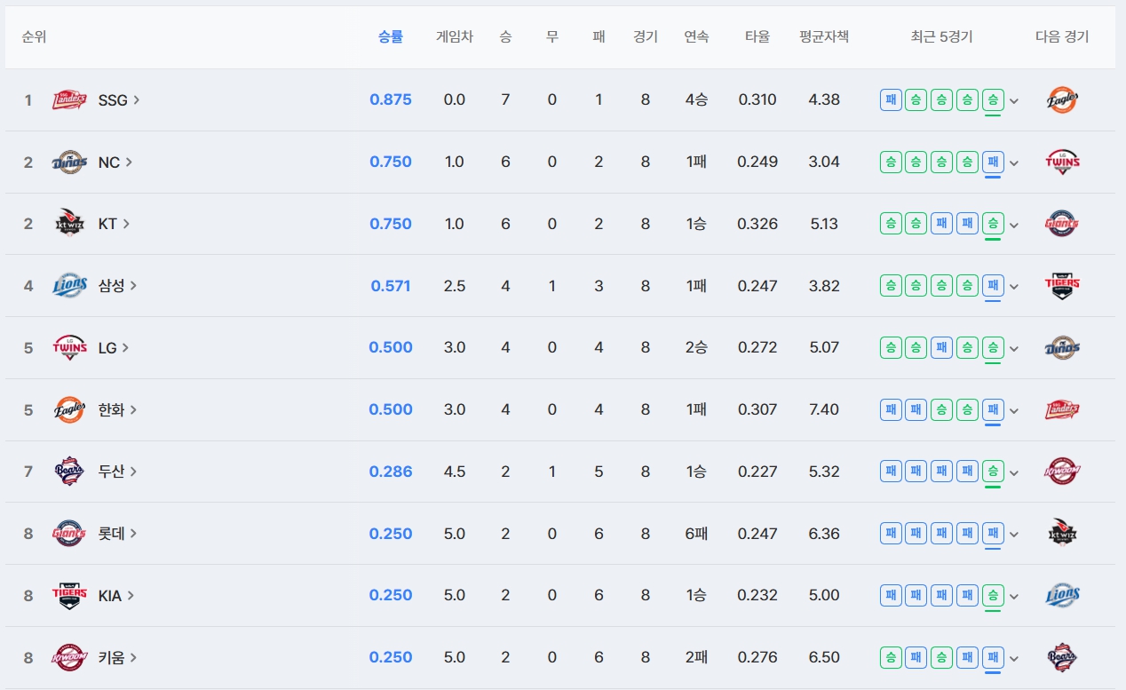Open the LG team page link
The image size is (1126, 690).
click(114, 348)
